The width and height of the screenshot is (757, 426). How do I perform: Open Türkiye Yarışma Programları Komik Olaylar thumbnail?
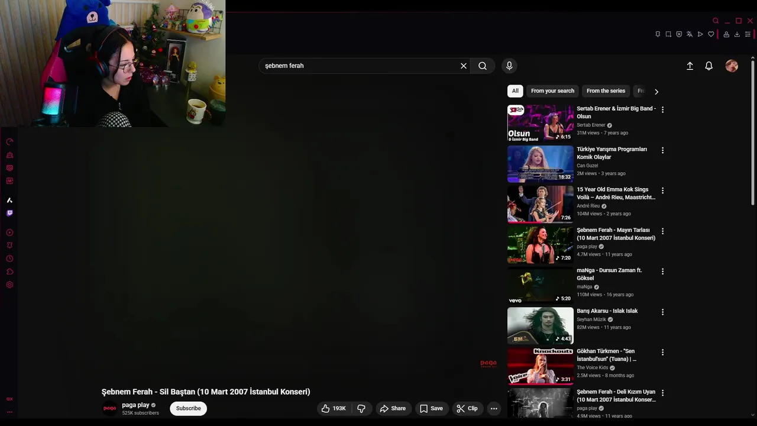pos(541,164)
